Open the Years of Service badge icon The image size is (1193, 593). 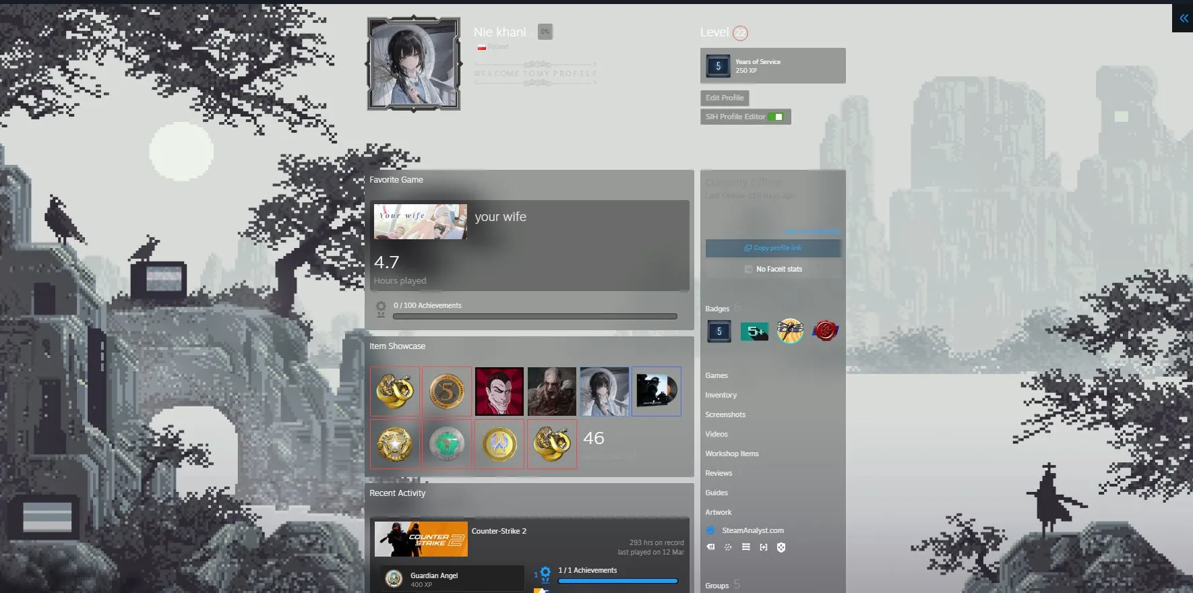click(718, 66)
